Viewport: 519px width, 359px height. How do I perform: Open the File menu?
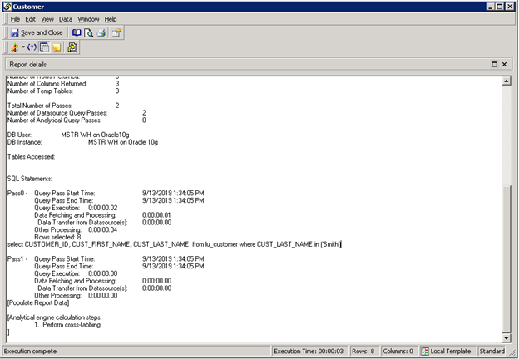click(15, 18)
